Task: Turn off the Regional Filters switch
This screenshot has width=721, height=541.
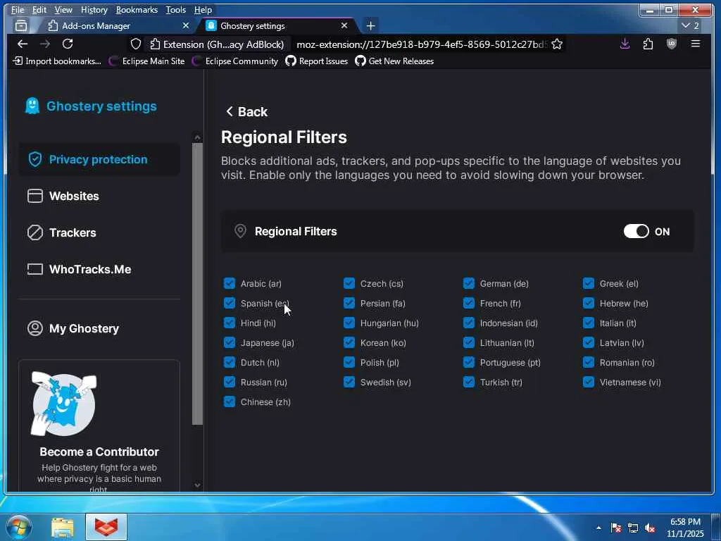Action: pos(636,231)
